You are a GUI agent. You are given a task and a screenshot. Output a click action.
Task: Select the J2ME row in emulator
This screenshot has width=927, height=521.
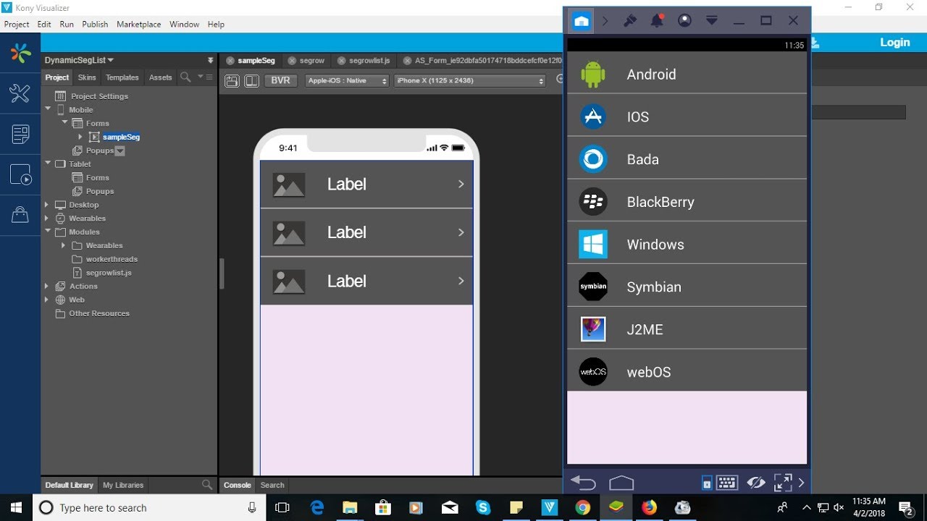687,329
